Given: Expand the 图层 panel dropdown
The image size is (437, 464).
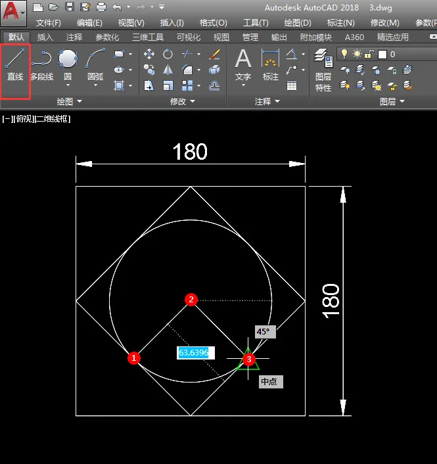Looking at the screenshot, I should pyautogui.click(x=392, y=101).
